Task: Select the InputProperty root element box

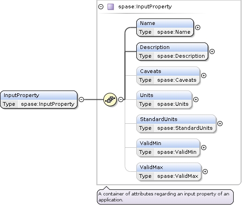Action: click(x=39, y=100)
